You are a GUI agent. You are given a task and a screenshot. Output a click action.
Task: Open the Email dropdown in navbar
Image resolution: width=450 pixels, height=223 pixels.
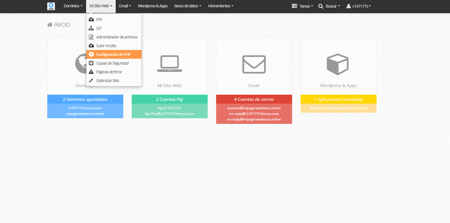pyautogui.click(x=125, y=6)
